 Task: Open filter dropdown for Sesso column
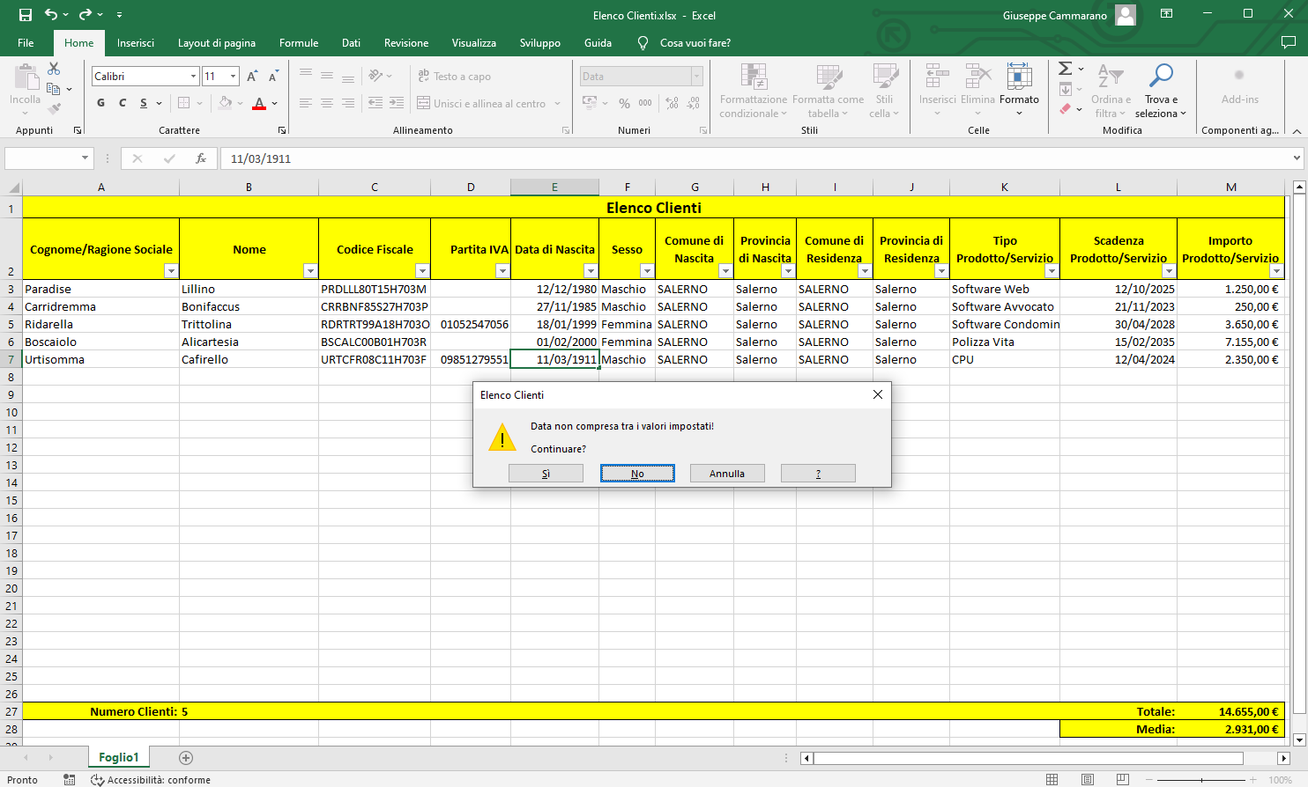pos(647,270)
